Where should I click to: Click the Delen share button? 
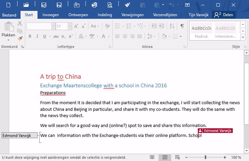(x=224, y=15)
